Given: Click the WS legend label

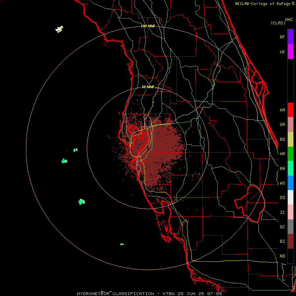Looking at the screenshot, I should [282, 183].
